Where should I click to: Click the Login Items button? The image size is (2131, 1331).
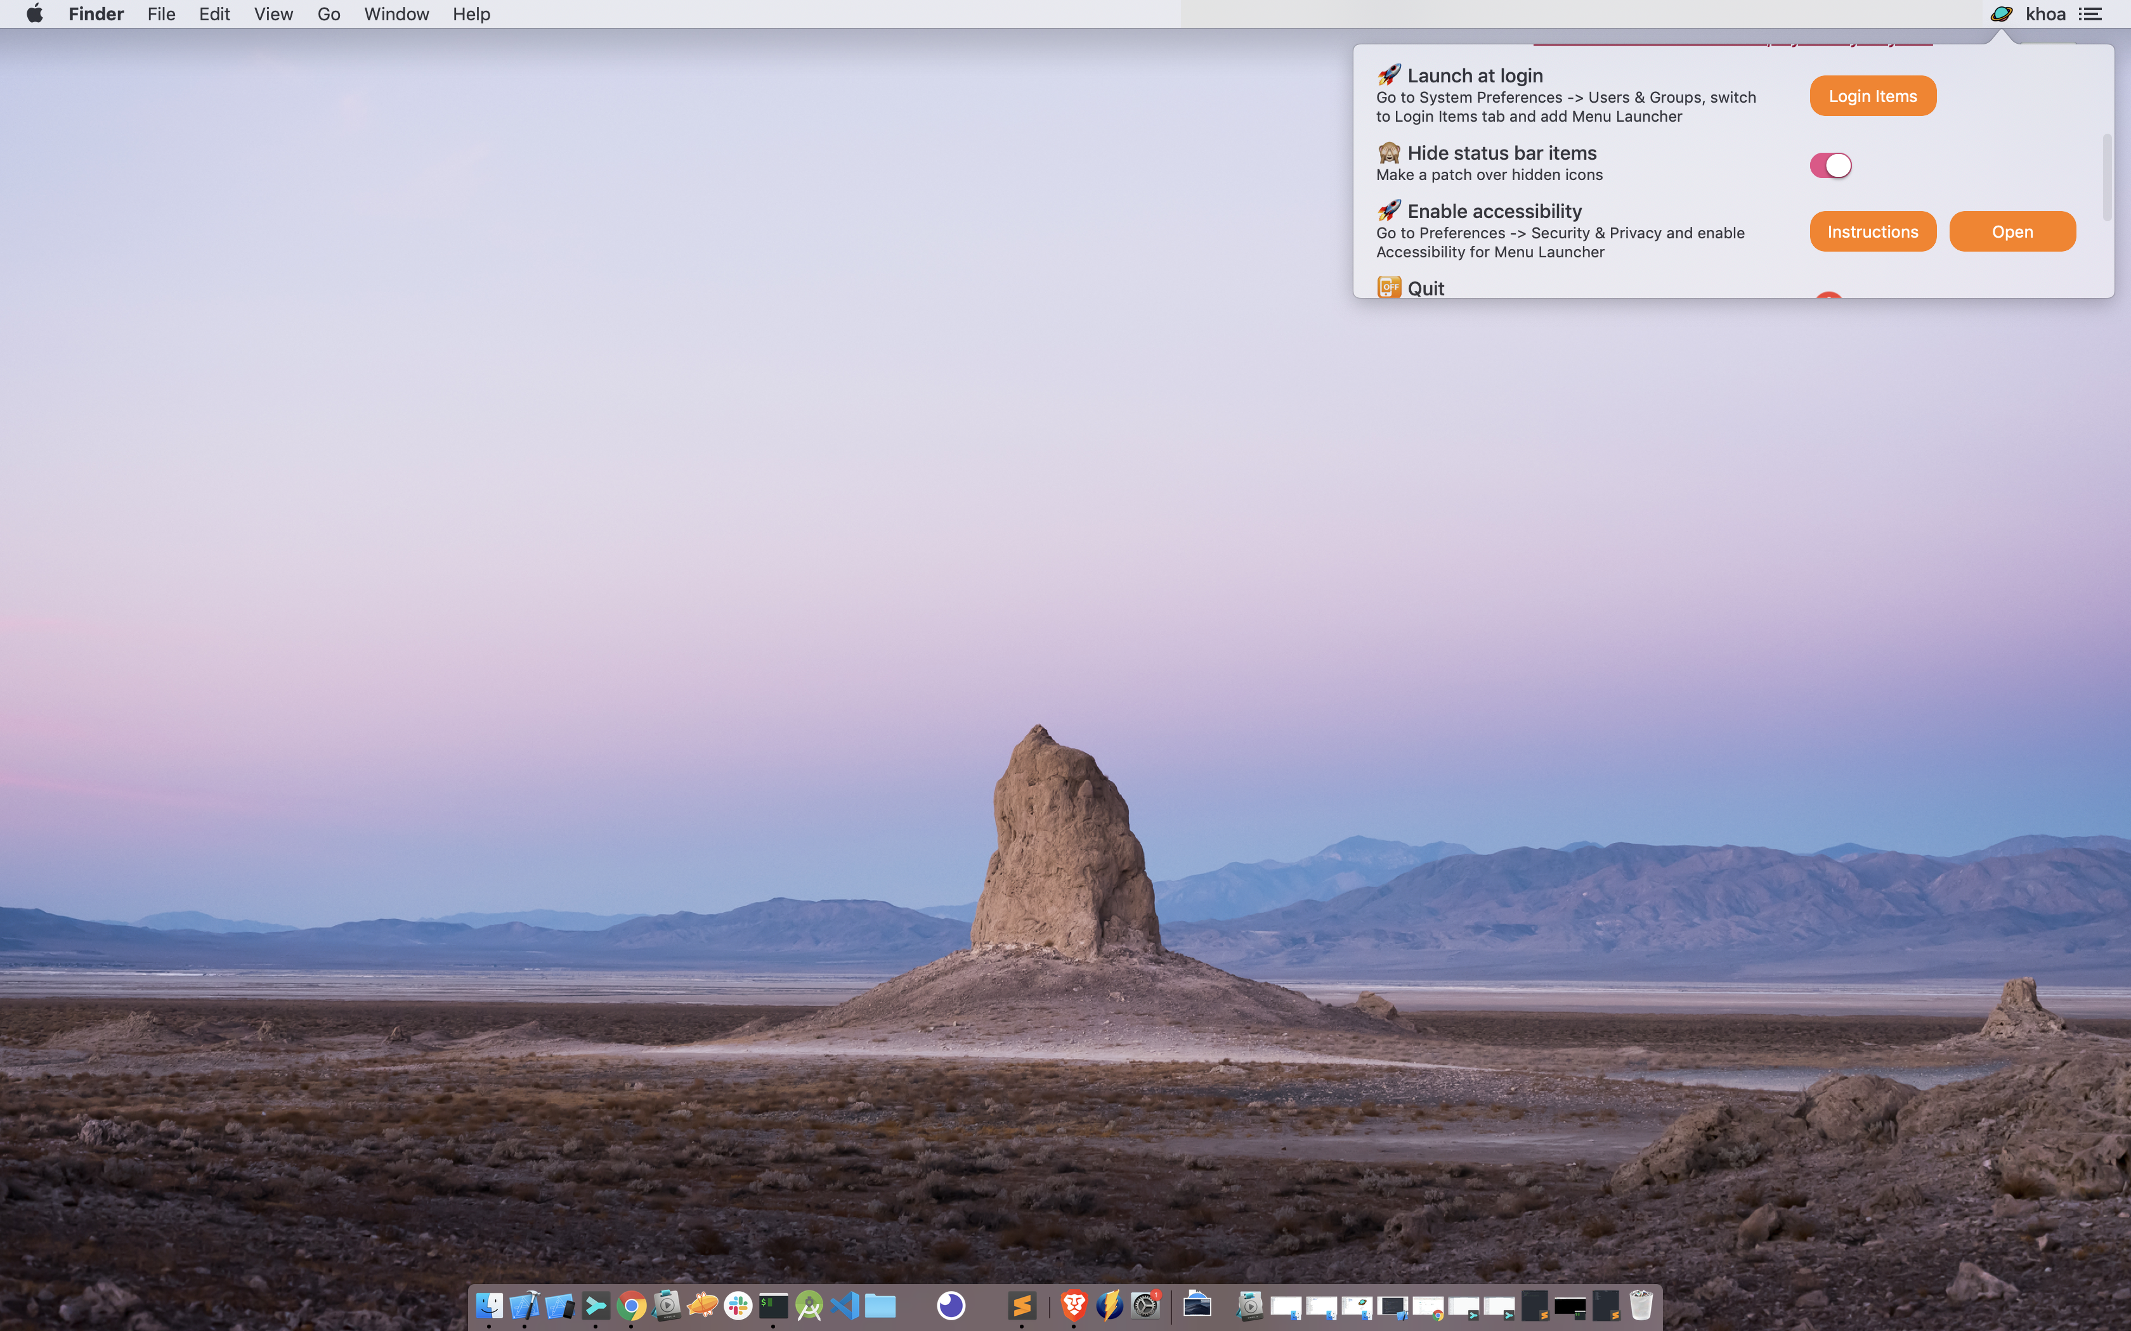coord(1872,96)
